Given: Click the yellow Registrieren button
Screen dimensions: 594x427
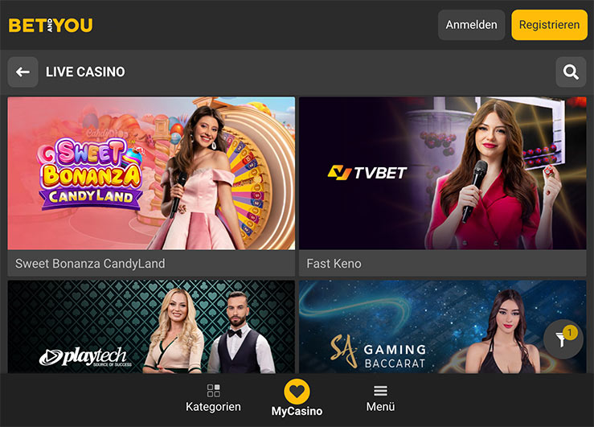Looking at the screenshot, I should pyautogui.click(x=549, y=25).
